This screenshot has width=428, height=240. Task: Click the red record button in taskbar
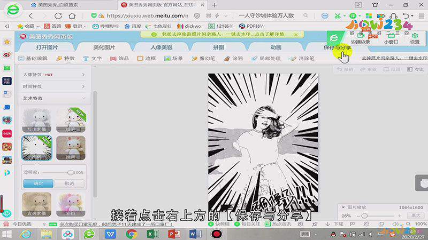coord(217,234)
